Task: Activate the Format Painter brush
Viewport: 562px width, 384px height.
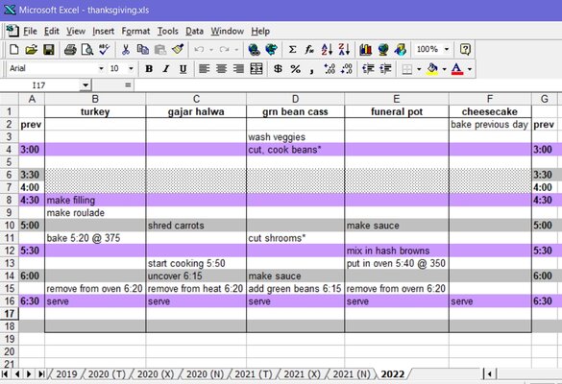Action: (x=178, y=49)
